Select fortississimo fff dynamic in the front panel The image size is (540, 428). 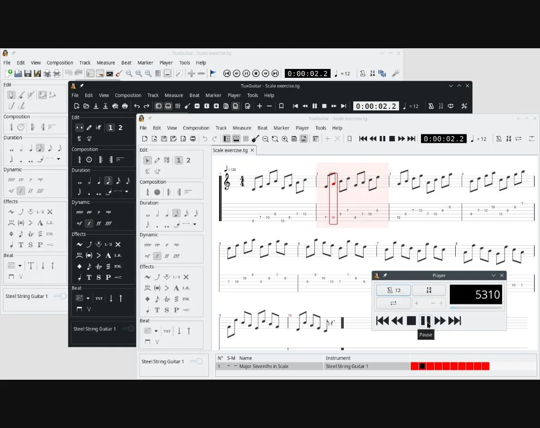[x=176, y=256]
